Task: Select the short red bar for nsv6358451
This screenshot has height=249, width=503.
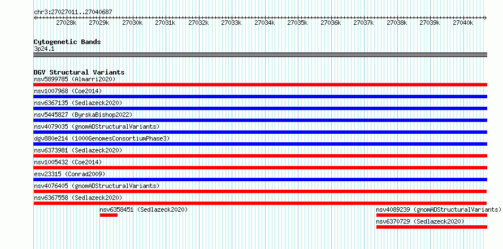Action: click(x=109, y=215)
